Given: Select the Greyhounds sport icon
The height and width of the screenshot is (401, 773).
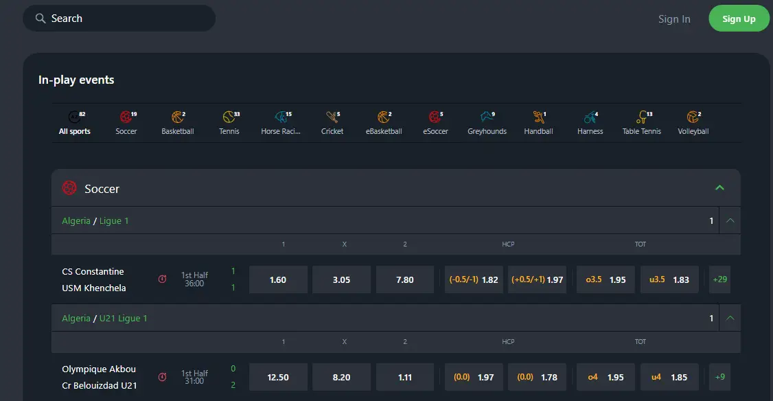Looking at the screenshot, I should click(487, 117).
